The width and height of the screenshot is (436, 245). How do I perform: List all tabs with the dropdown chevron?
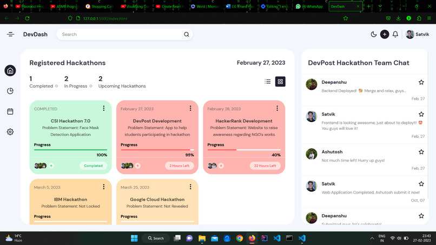point(380,6)
